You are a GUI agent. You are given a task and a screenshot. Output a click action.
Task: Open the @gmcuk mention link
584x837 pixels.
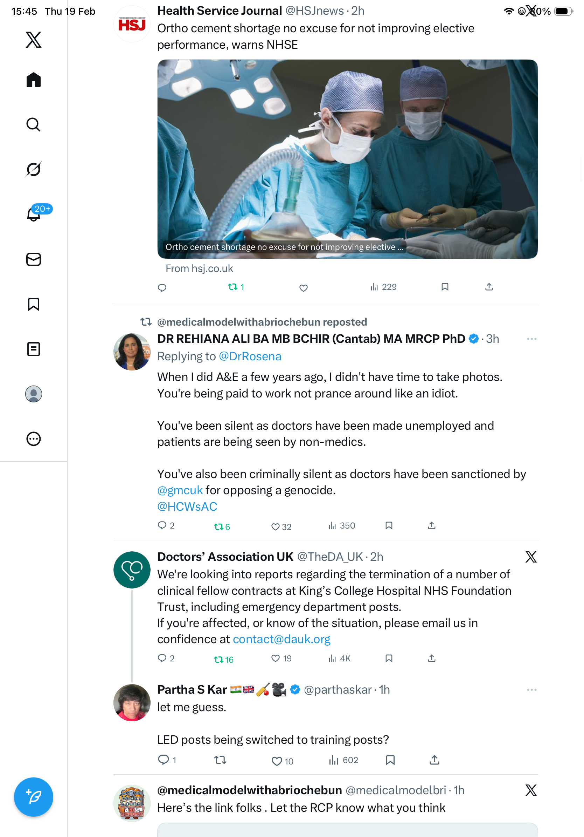[180, 490]
